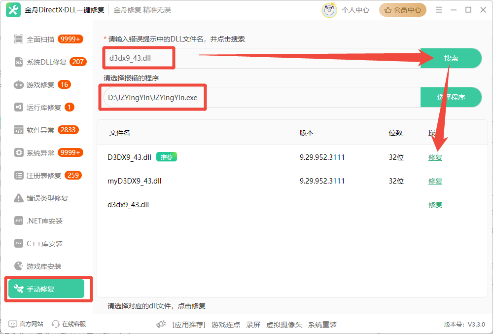Click the [应用推荐] label
This screenshot has height=334, width=493.
[x=189, y=325]
